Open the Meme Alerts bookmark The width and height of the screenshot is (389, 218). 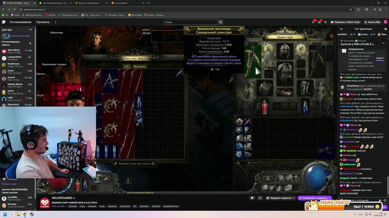pyautogui.click(x=135, y=15)
